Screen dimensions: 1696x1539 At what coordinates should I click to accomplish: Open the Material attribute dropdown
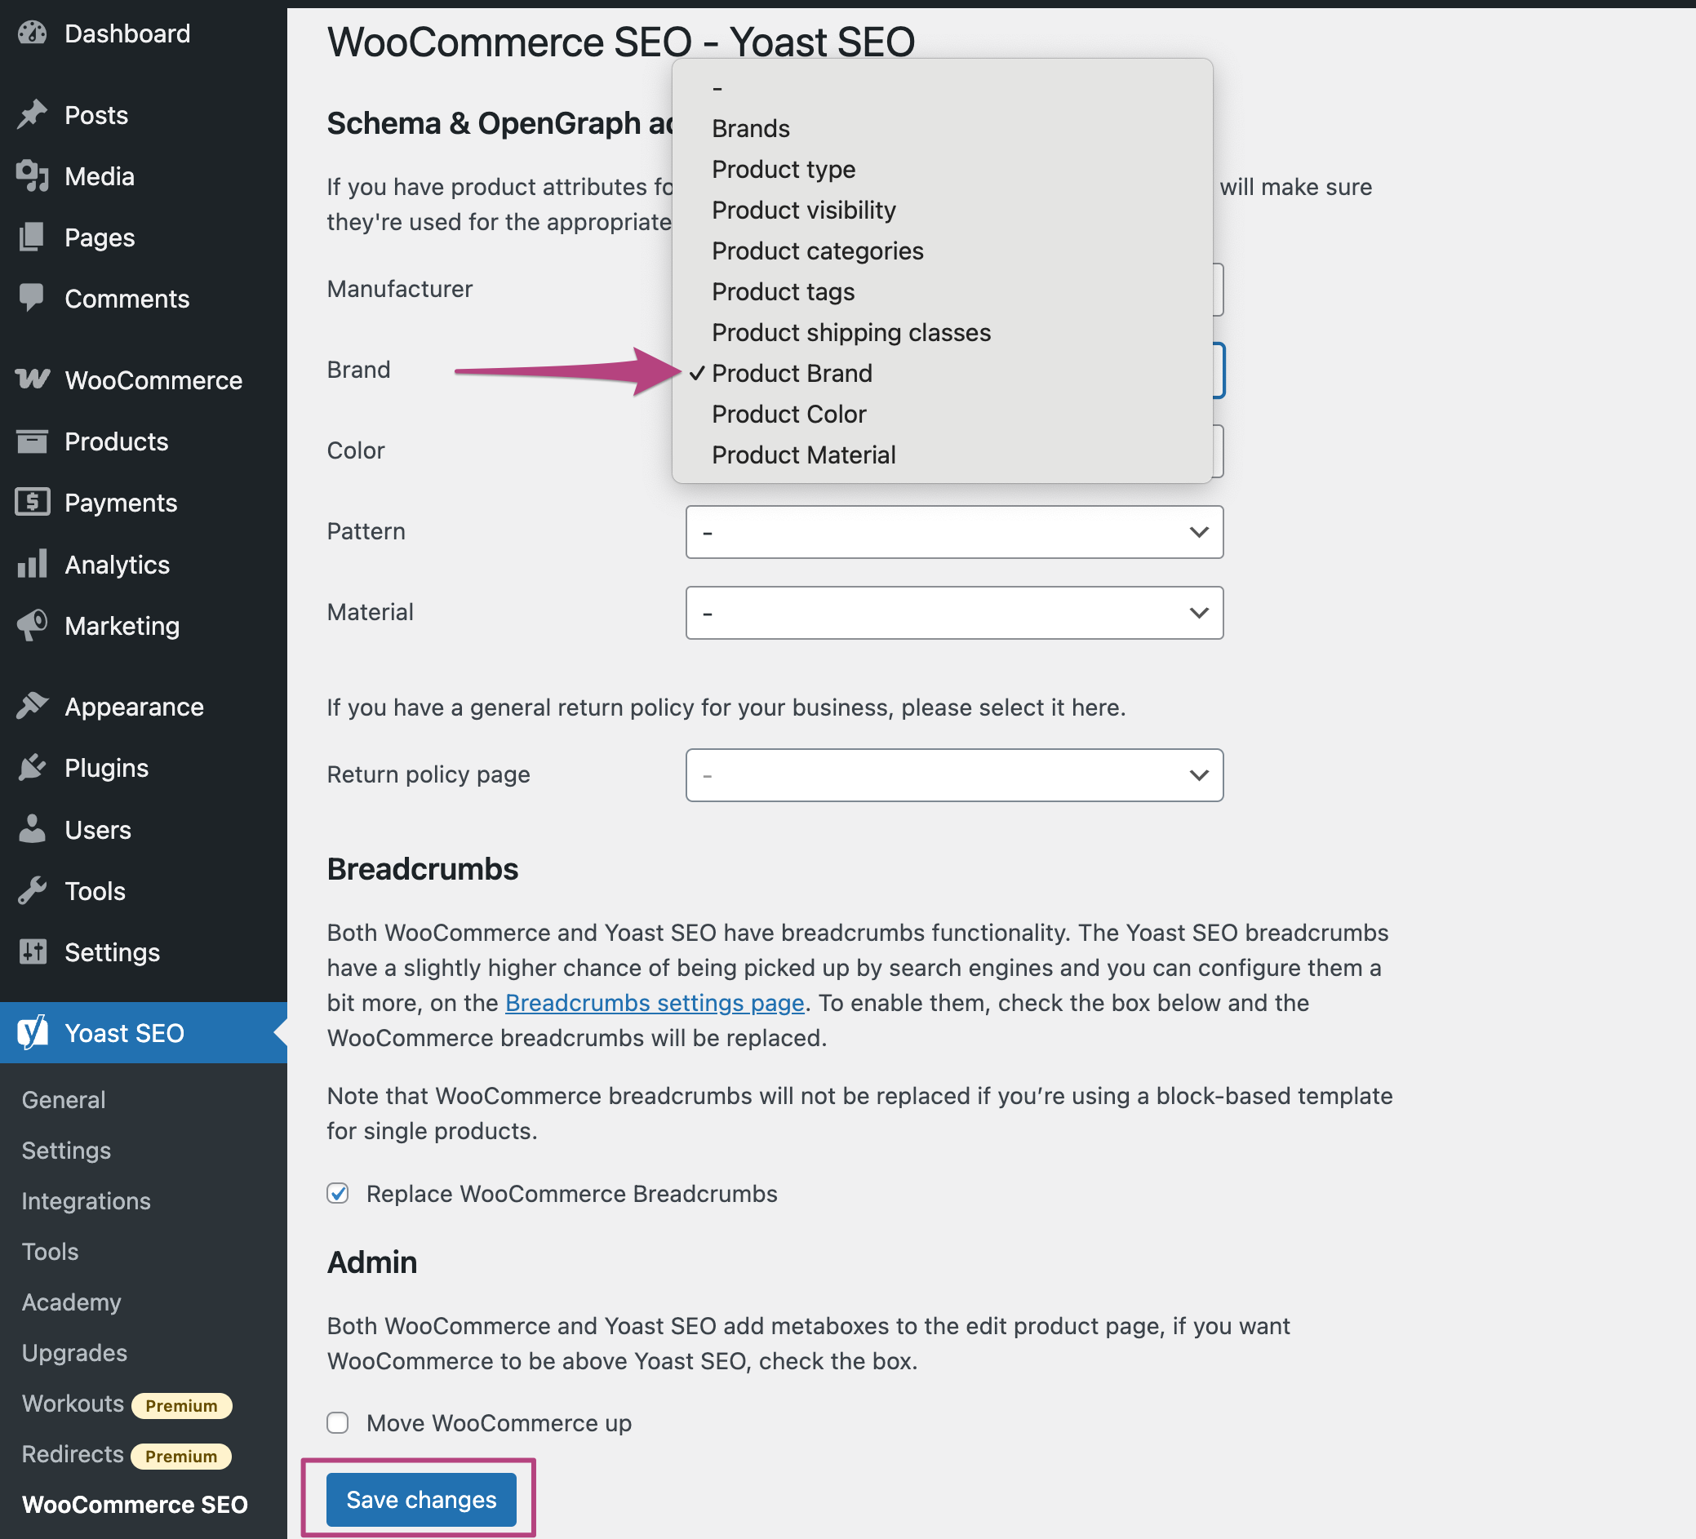coord(954,612)
